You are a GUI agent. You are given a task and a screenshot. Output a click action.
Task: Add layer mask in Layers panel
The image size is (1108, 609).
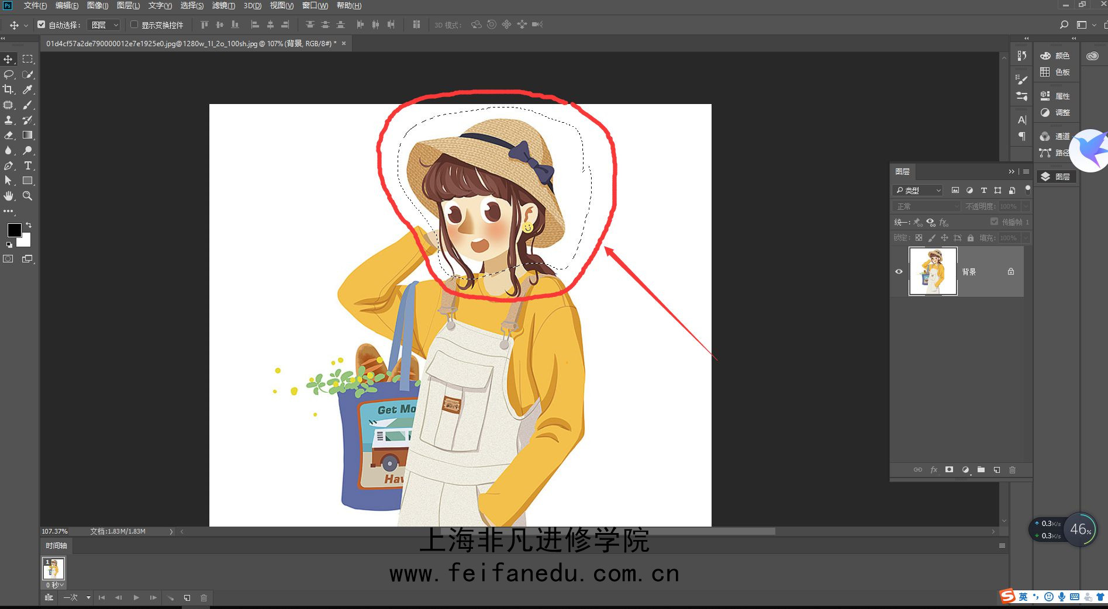pos(949,470)
